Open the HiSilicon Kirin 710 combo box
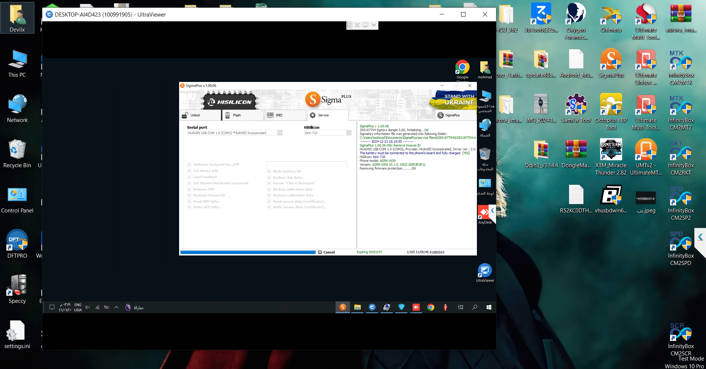Image resolution: width=706 pixels, height=369 pixels. tap(328, 133)
